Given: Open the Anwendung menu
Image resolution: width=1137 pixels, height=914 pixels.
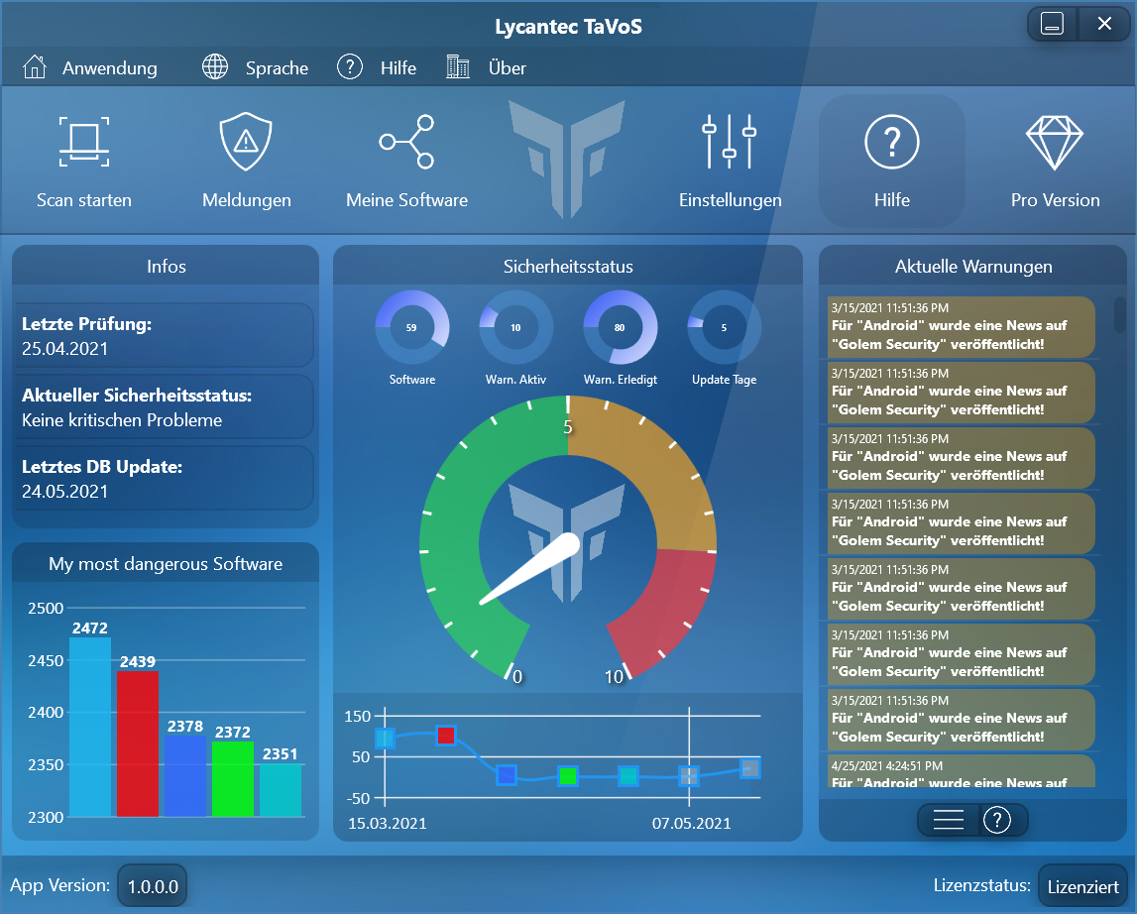Looking at the screenshot, I should coord(91,68).
